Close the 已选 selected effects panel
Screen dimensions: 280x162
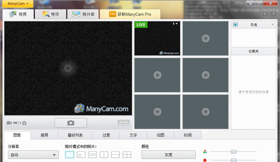click(273, 25)
